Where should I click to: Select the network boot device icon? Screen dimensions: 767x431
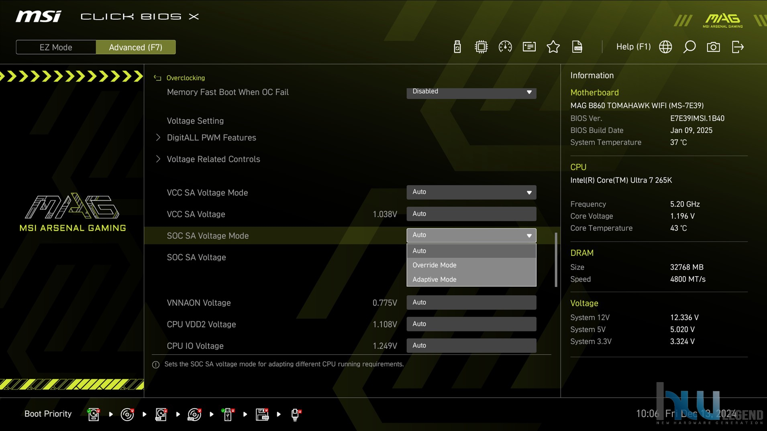[296, 414]
